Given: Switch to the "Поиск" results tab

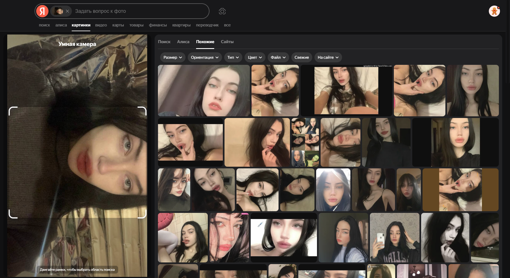Looking at the screenshot, I should tap(164, 42).
